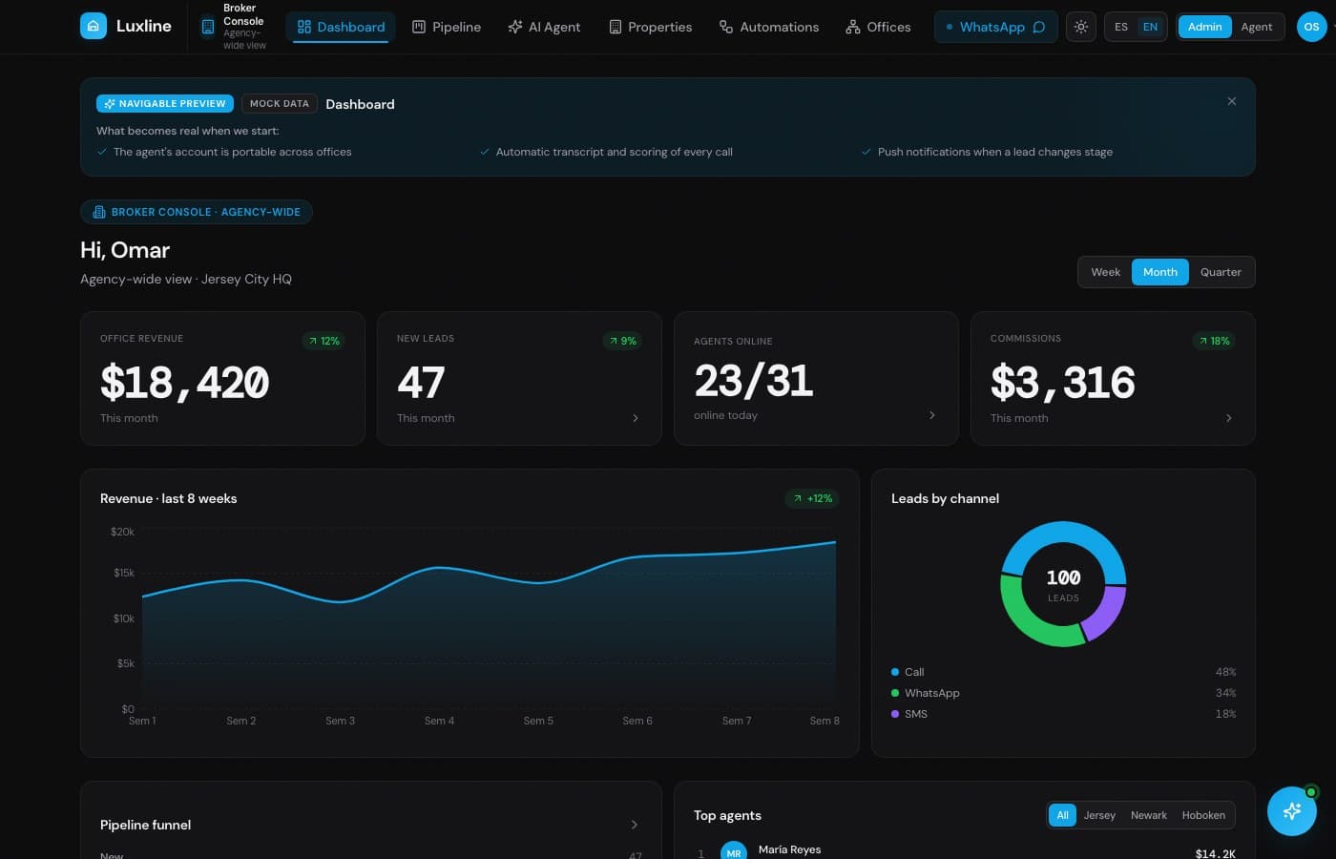Click the leads donut chart center
The height and width of the screenshot is (859, 1336).
click(x=1063, y=584)
